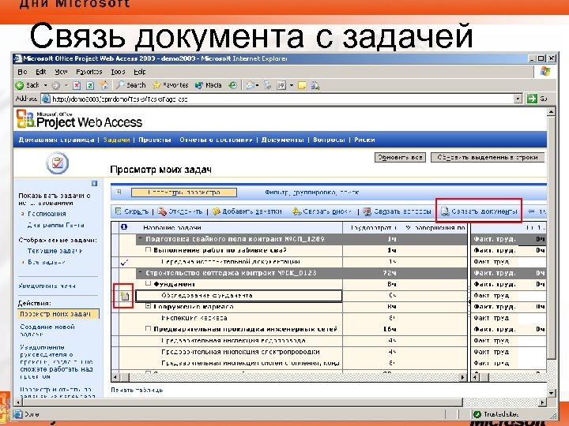Click the Печать таблицы link below the grid
The height and width of the screenshot is (426, 569).
tap(137, 390)
